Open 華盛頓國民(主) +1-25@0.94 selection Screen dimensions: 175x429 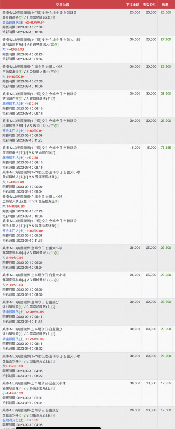[23, 339]
